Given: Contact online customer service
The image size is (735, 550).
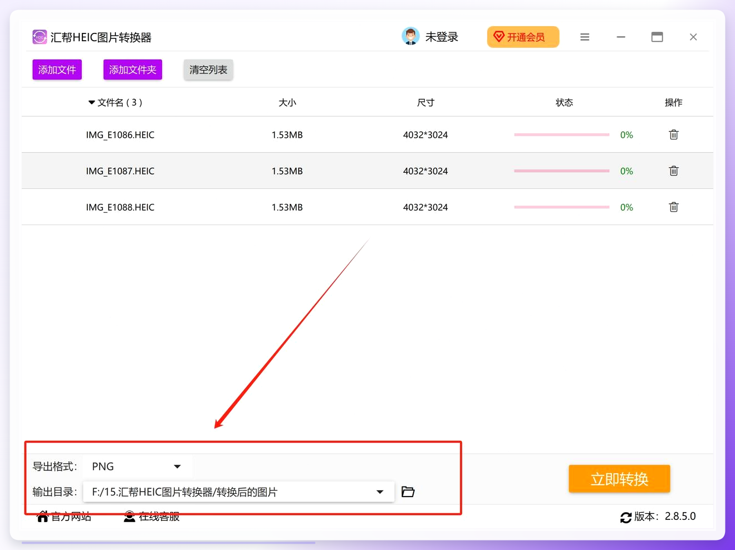Looking at the screenshot, I should 151,517.
